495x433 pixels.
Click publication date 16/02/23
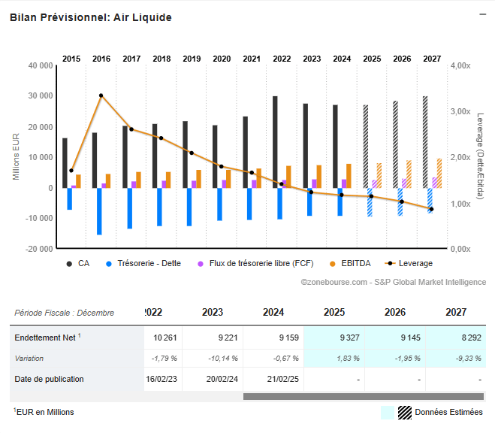point(161,379)
